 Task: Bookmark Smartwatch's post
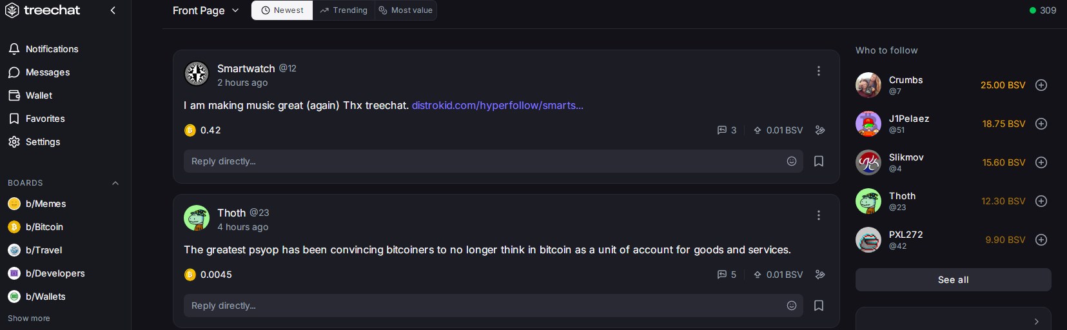(x=819, y=161)
